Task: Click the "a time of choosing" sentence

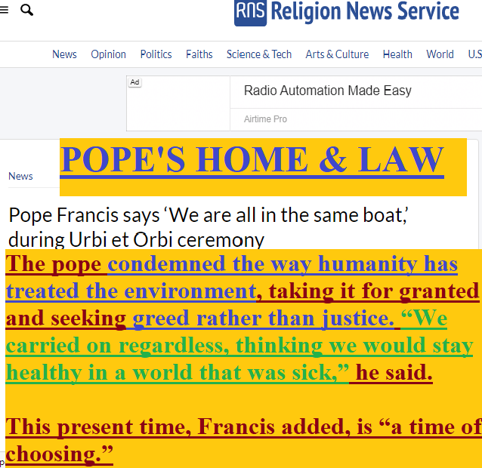Action: [x=242, y=428]
